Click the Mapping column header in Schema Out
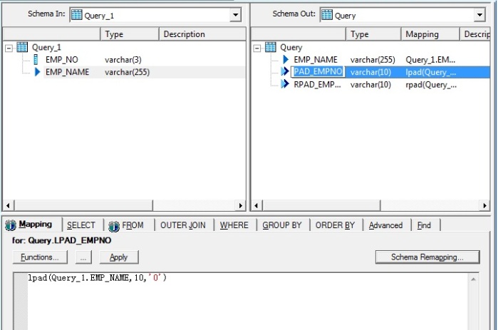 [x=430, y=34]
